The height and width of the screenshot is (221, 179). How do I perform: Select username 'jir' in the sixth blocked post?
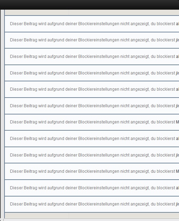pyautogui.click(x=178, y=106)
